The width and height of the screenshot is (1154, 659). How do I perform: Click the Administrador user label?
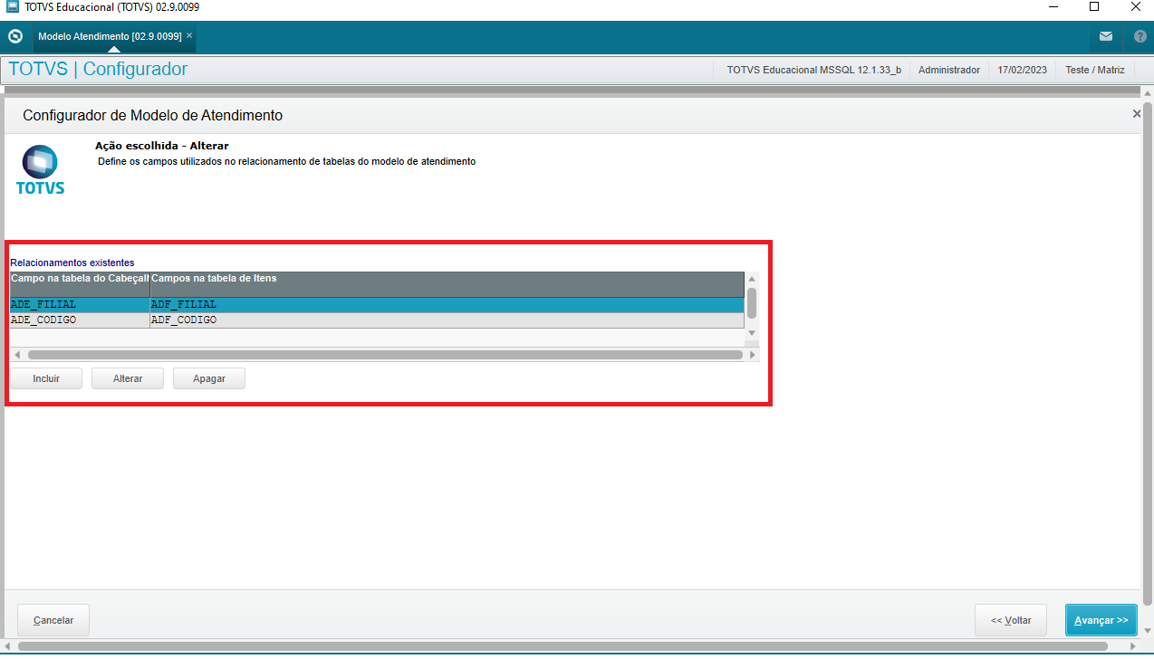coord(949,70)
